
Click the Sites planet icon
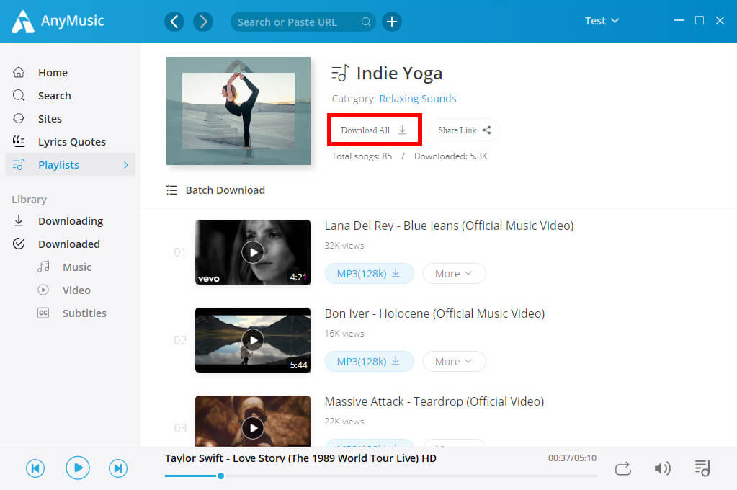pyautogui.click(x=19, y=118)
